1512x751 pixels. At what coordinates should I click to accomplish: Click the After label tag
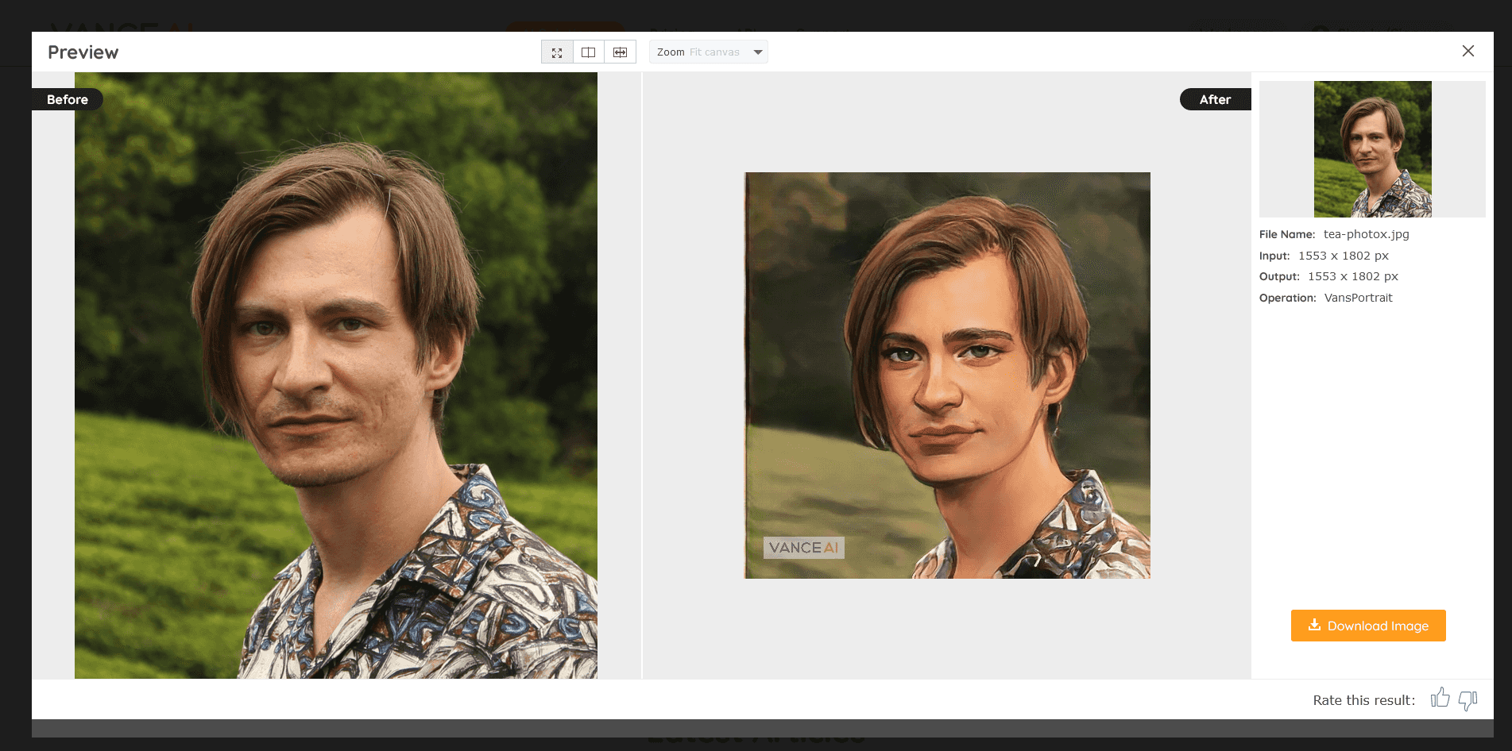(x=1214, y=99)
